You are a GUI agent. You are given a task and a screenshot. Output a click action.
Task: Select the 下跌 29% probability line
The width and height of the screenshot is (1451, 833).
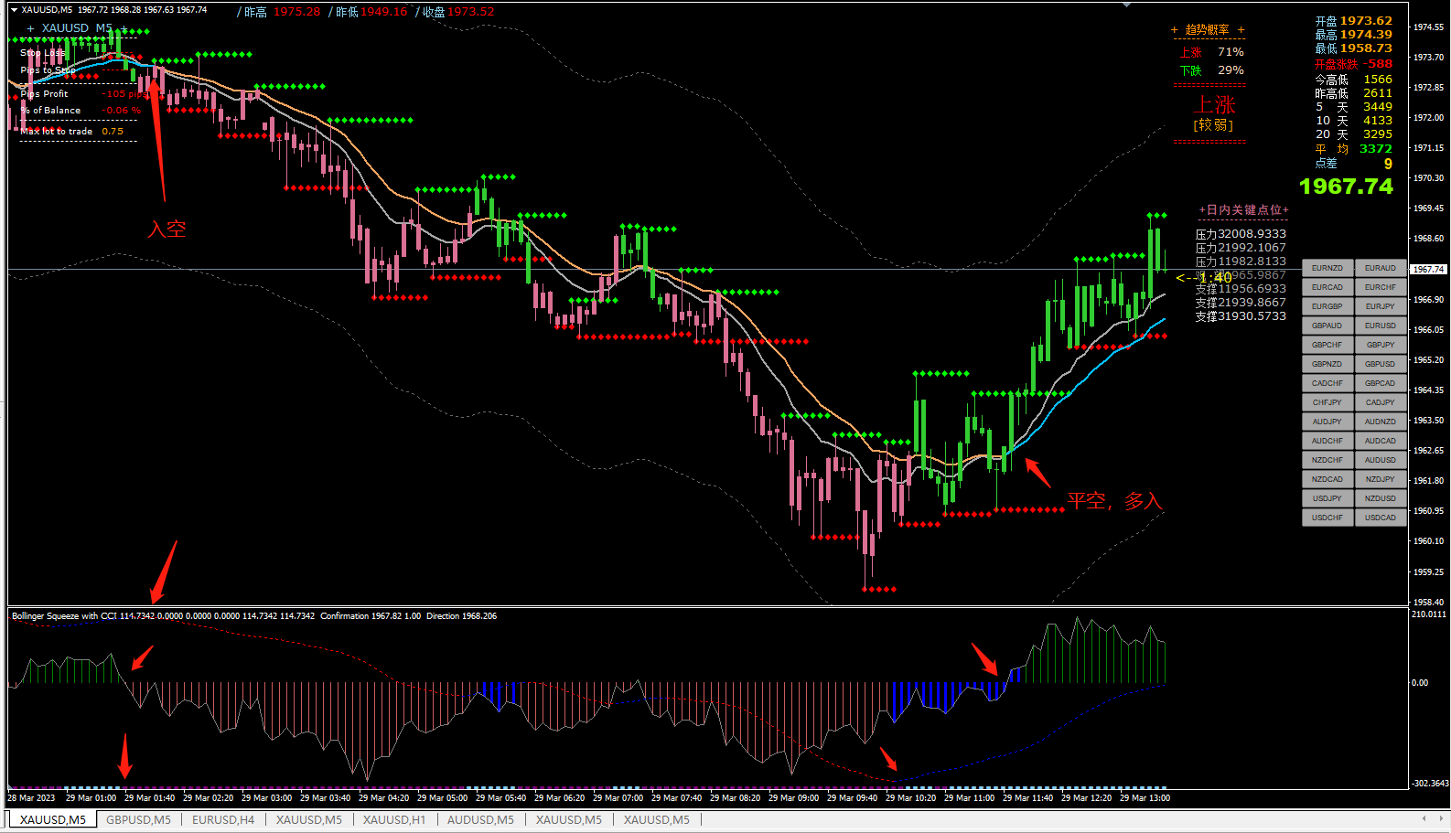coord(1211,70)
